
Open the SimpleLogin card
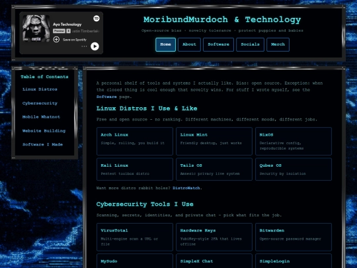(x=294, y=261)
